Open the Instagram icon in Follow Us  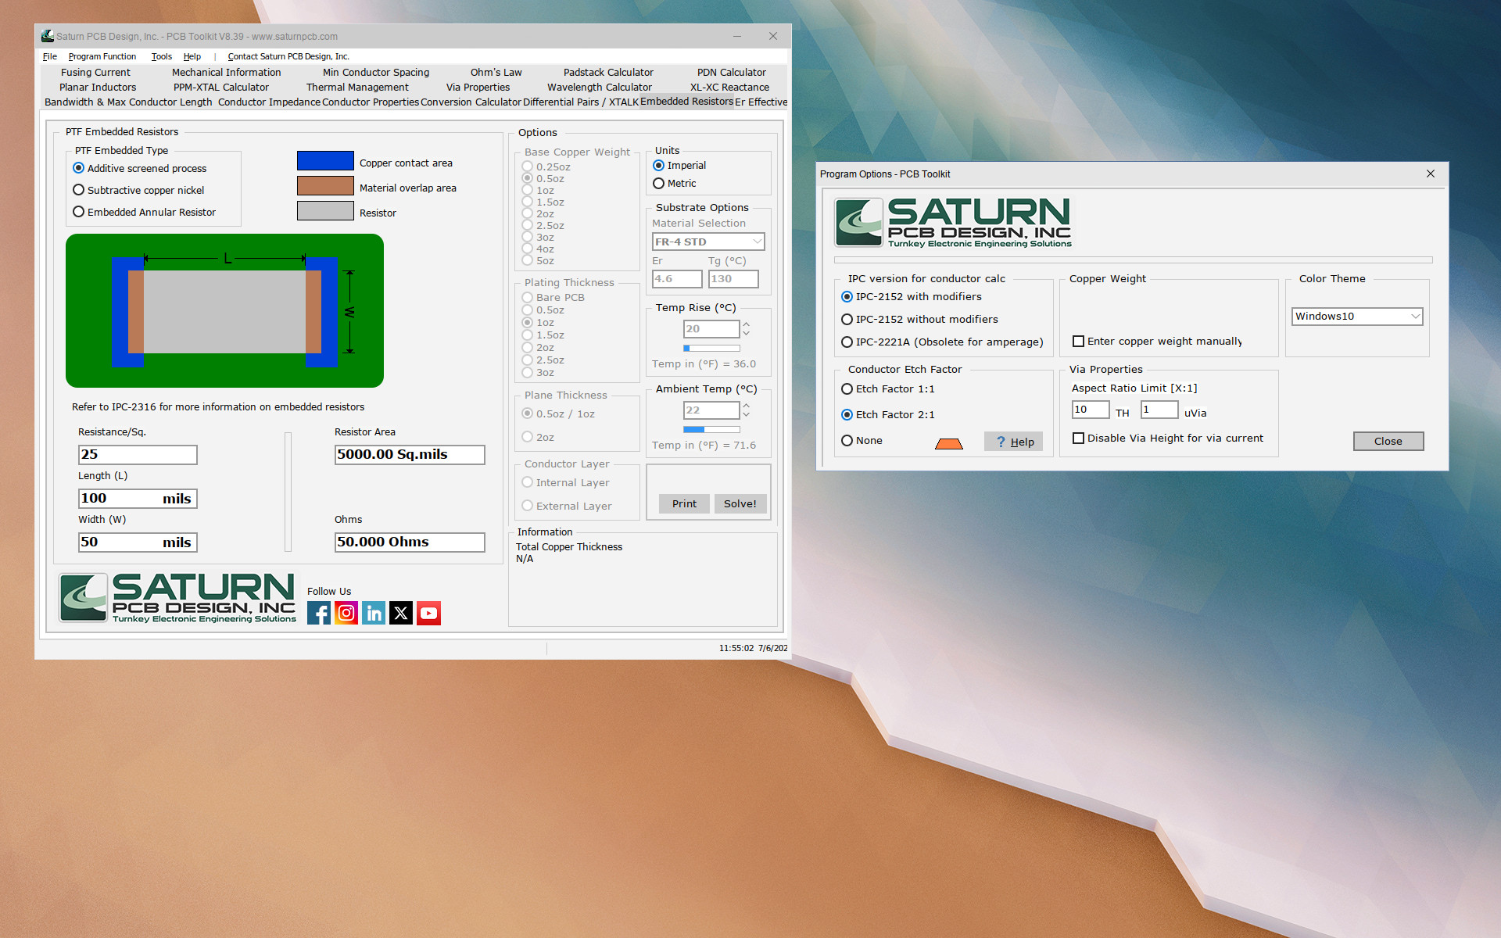346,613
